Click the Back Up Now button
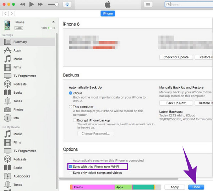 pyautogui.click(x=176, y=103)
